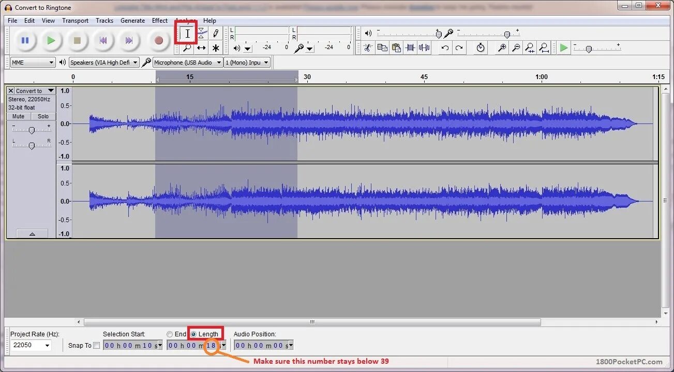The width and height of the screenshot is (674, 372).
Task: Click the Redo arrow icon
Action: [x=459, y=48]
